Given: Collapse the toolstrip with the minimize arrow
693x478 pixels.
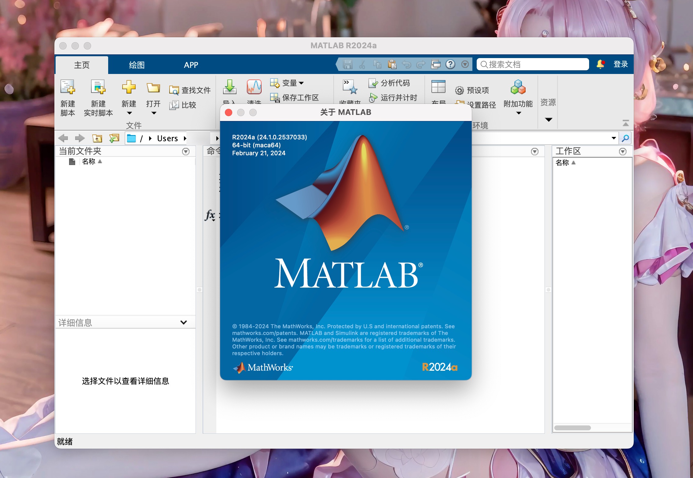Looking at the screenshot, I should (625, 123).
